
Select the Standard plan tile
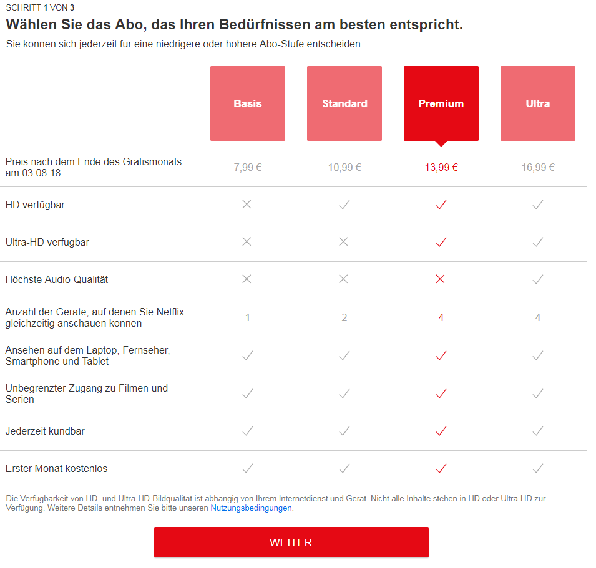(x=344, y=103)
